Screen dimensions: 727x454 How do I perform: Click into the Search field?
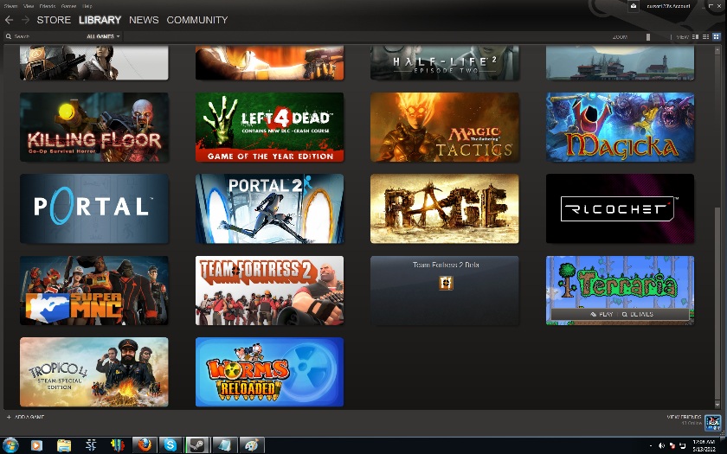pos(45,36)
